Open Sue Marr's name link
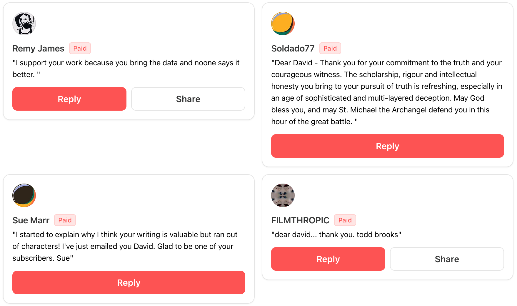The image size is (517, 306). (31, 220)
